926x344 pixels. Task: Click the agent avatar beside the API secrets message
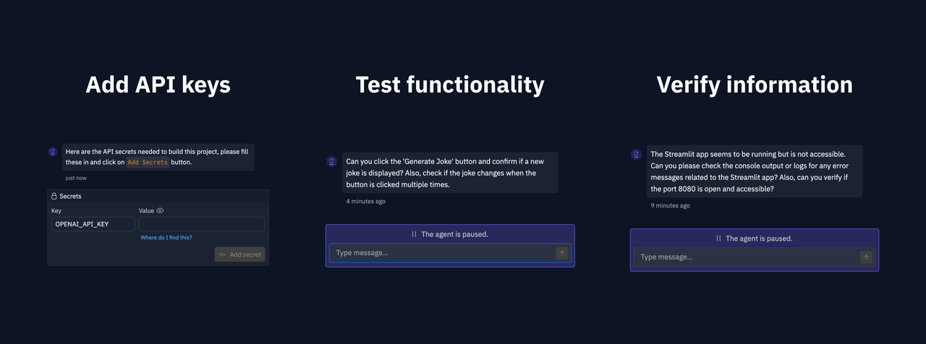coord(53,152)
